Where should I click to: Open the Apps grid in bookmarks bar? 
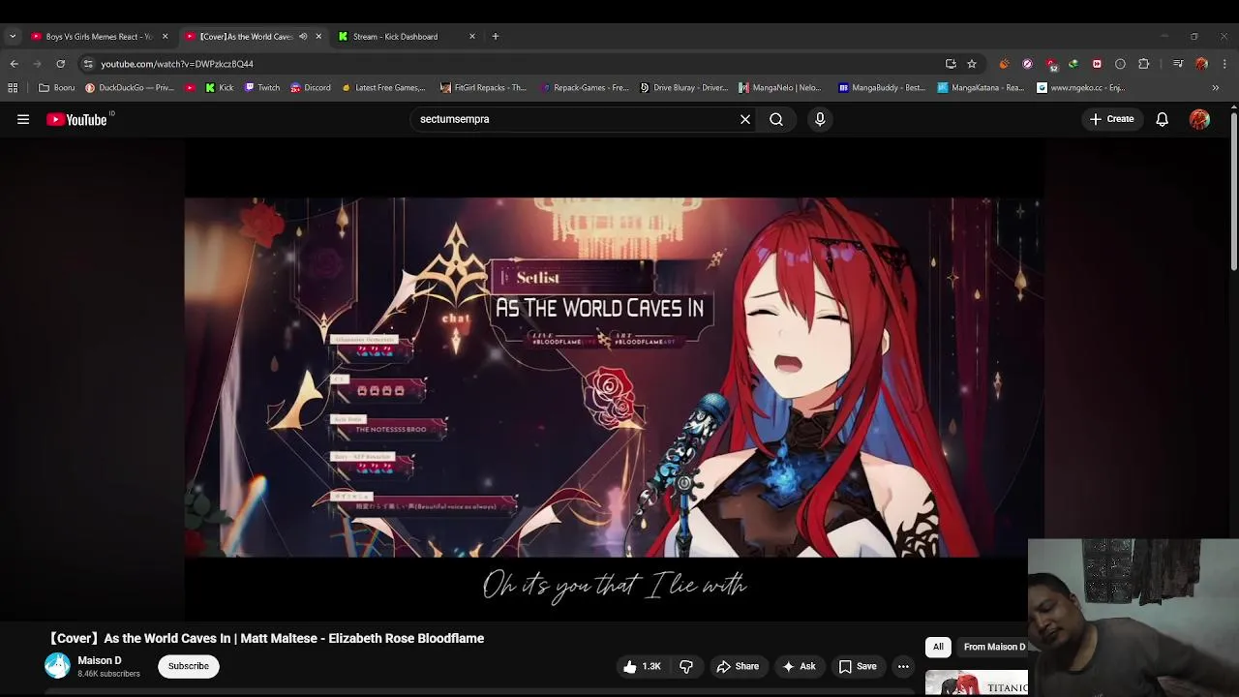(13, 87)
